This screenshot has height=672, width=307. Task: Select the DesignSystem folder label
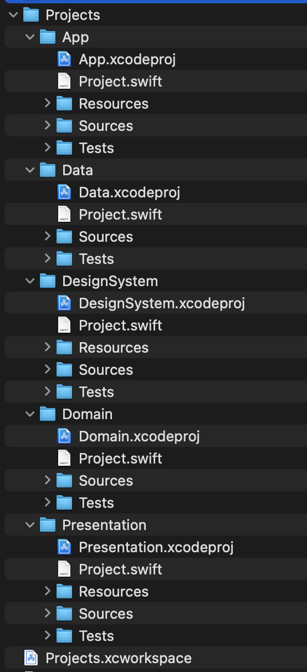(x=110, y=281)
